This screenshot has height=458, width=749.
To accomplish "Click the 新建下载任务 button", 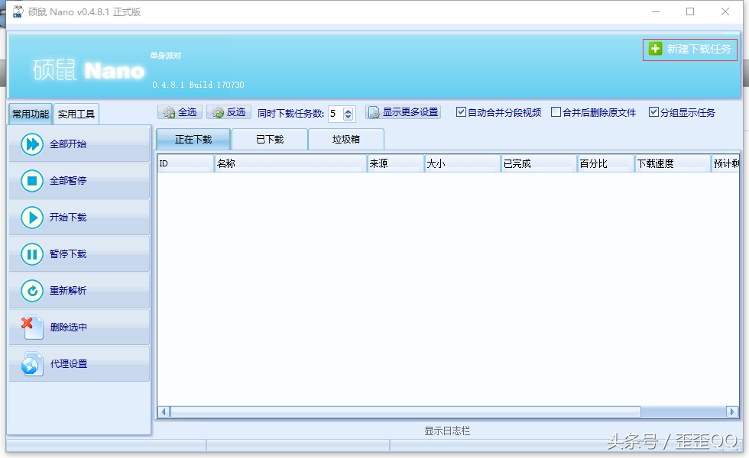I will (689, 49).
